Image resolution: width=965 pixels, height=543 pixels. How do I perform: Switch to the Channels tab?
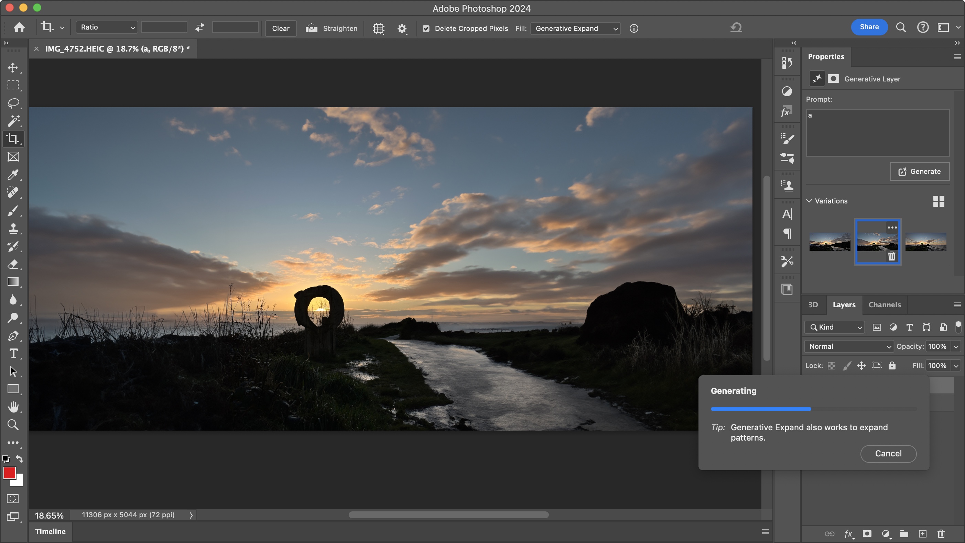pos(885,304)
